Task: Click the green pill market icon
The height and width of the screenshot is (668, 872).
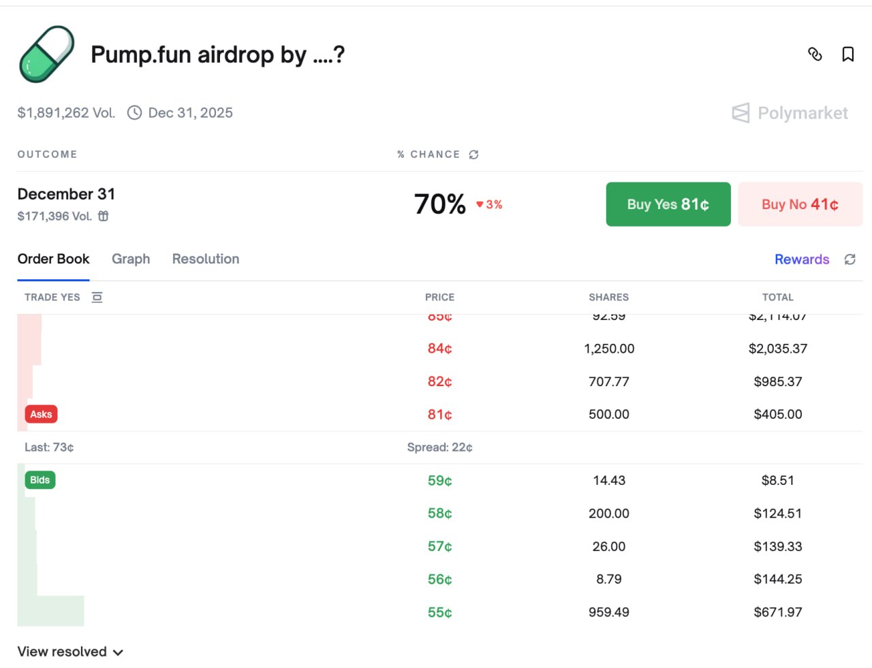Action: [x=47, y=54]
